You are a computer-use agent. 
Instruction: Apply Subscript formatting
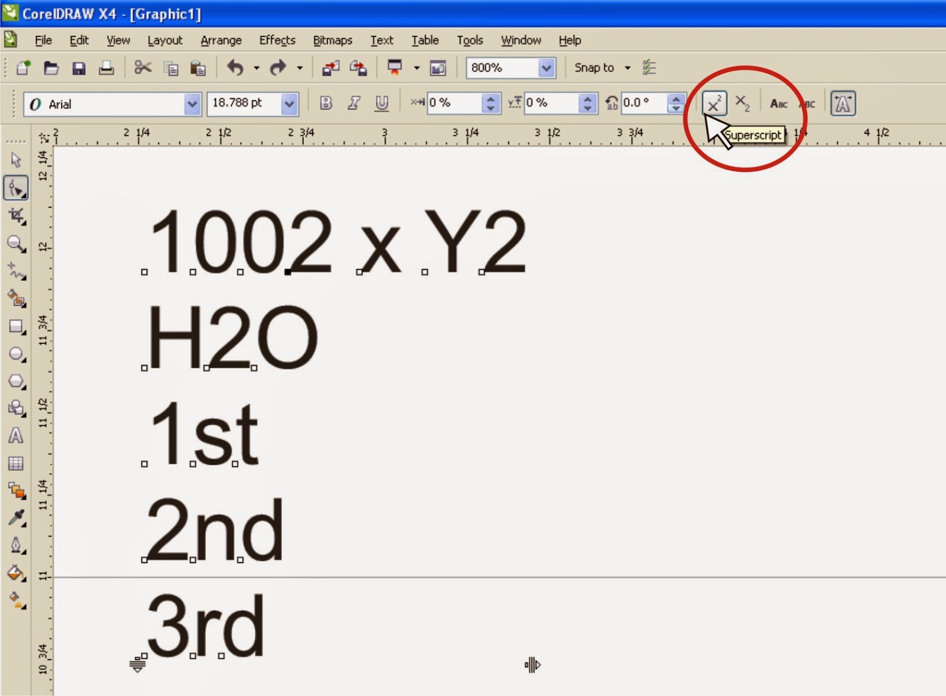743,103
